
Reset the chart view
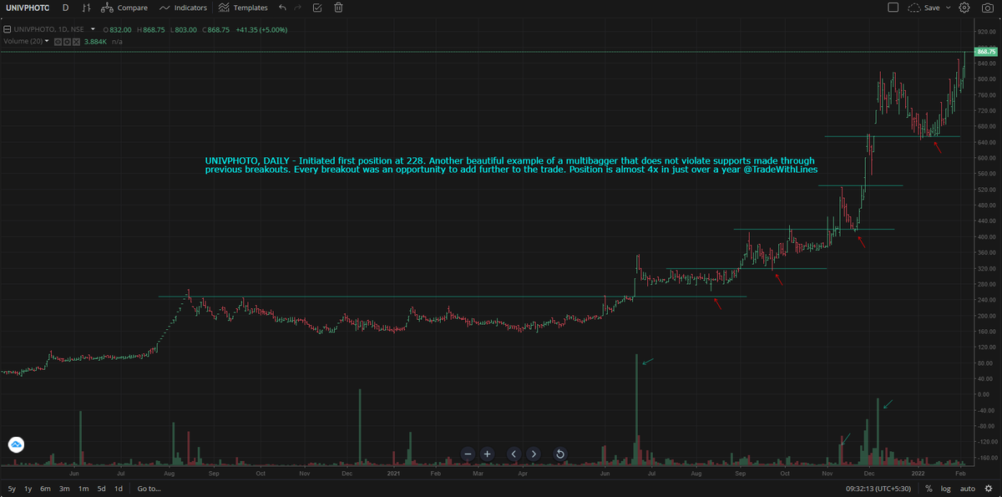(560, 454)
